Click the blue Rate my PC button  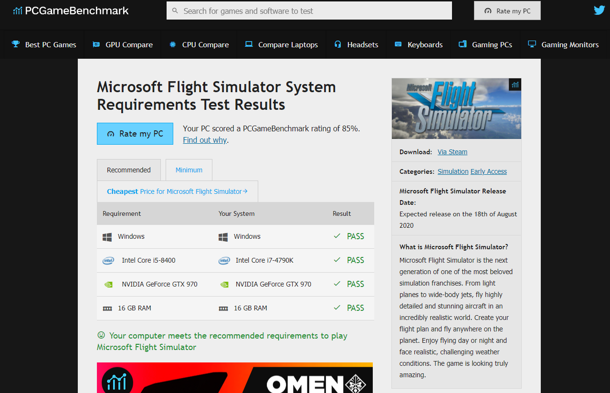pos(135,134)
